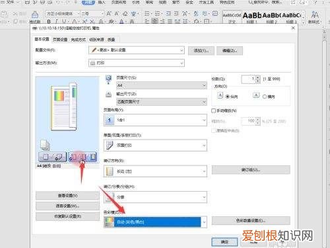
Task: Open the color mode auto dropdown
Action: [155, 222]
